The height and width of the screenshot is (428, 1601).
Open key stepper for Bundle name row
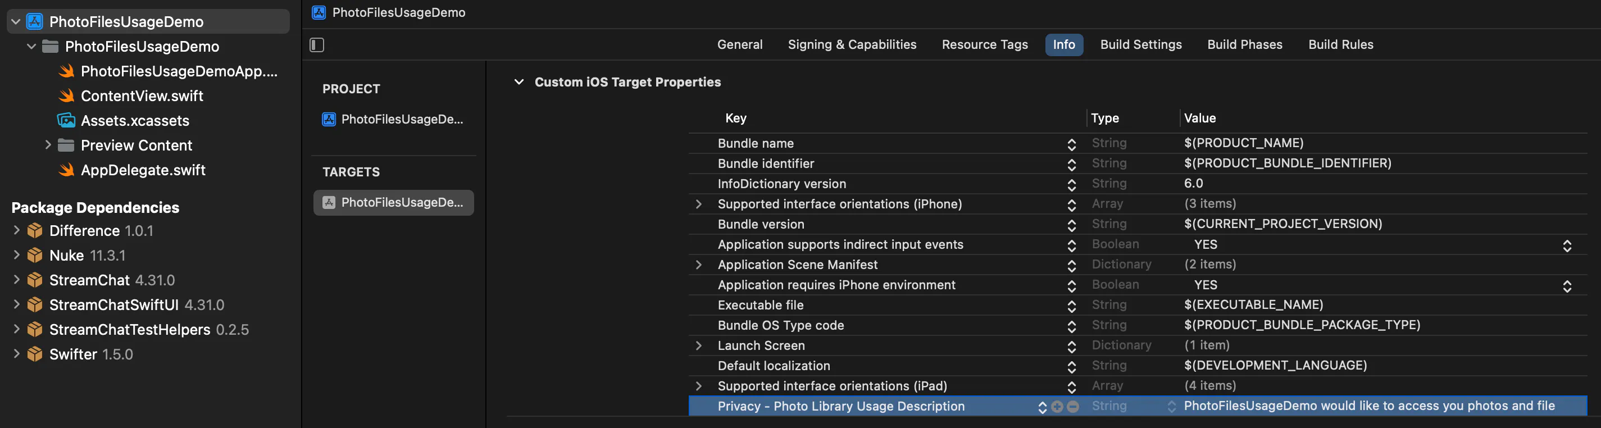point(1071,144)
